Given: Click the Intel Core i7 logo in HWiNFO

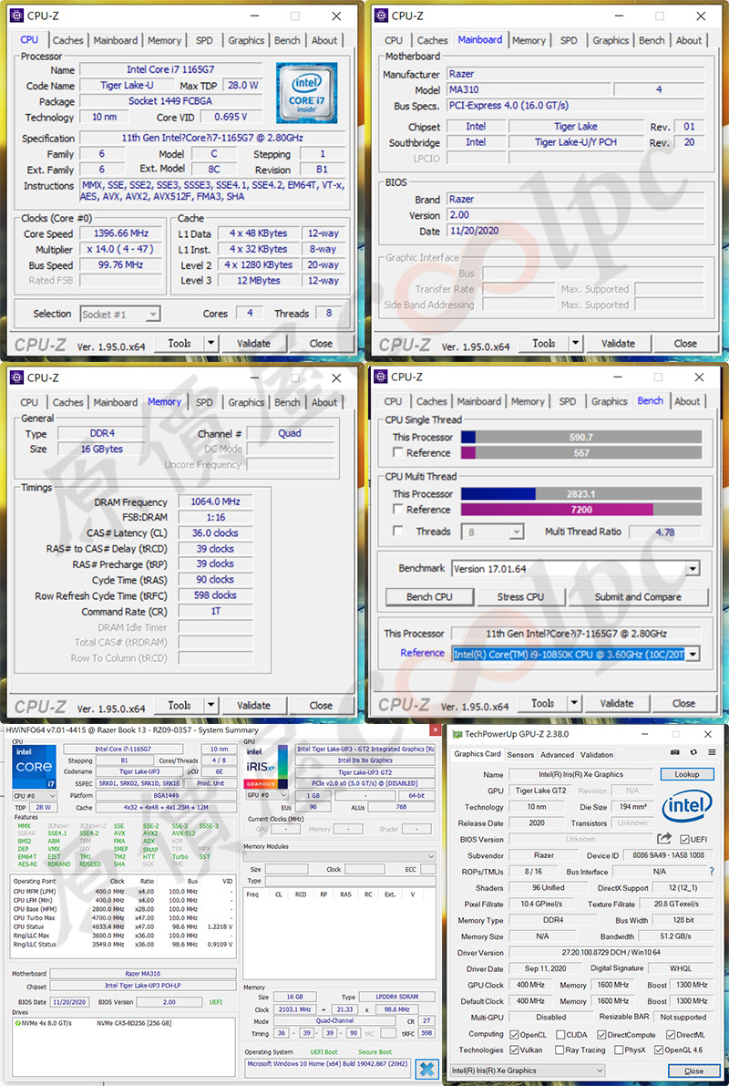Looking at the screenshot, I should click(34, 767).
